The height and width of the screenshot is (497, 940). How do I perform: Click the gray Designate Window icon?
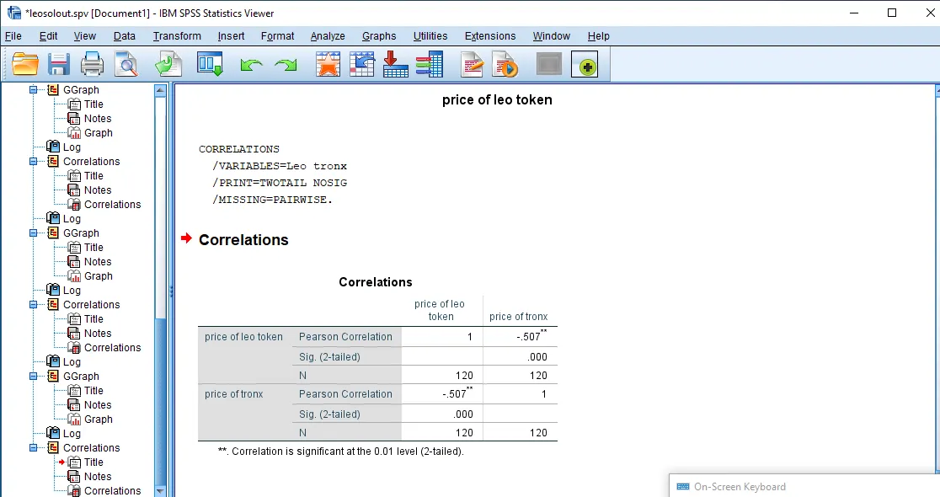point(548,64)
